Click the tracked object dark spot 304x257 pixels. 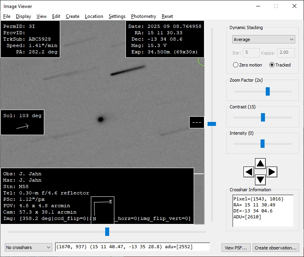101,119
